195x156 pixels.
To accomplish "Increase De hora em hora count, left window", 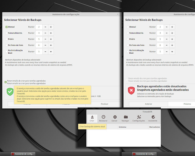I will click(x=51, y=45).
